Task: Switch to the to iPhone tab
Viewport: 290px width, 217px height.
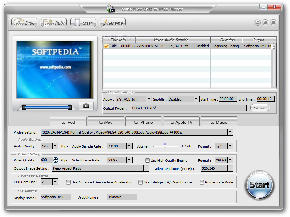Action: coord(143,122)
